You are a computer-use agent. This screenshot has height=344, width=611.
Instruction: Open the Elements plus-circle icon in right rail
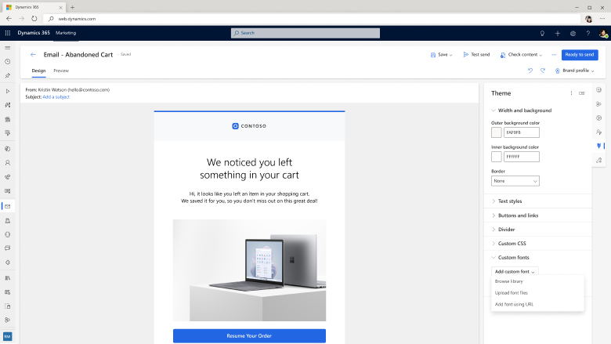coord(599,89)
